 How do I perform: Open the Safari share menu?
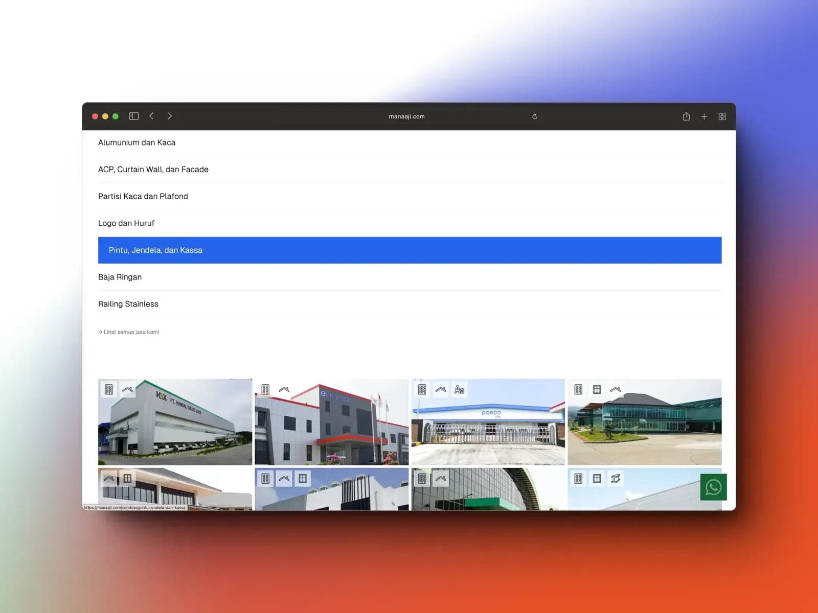coord(686,116)
